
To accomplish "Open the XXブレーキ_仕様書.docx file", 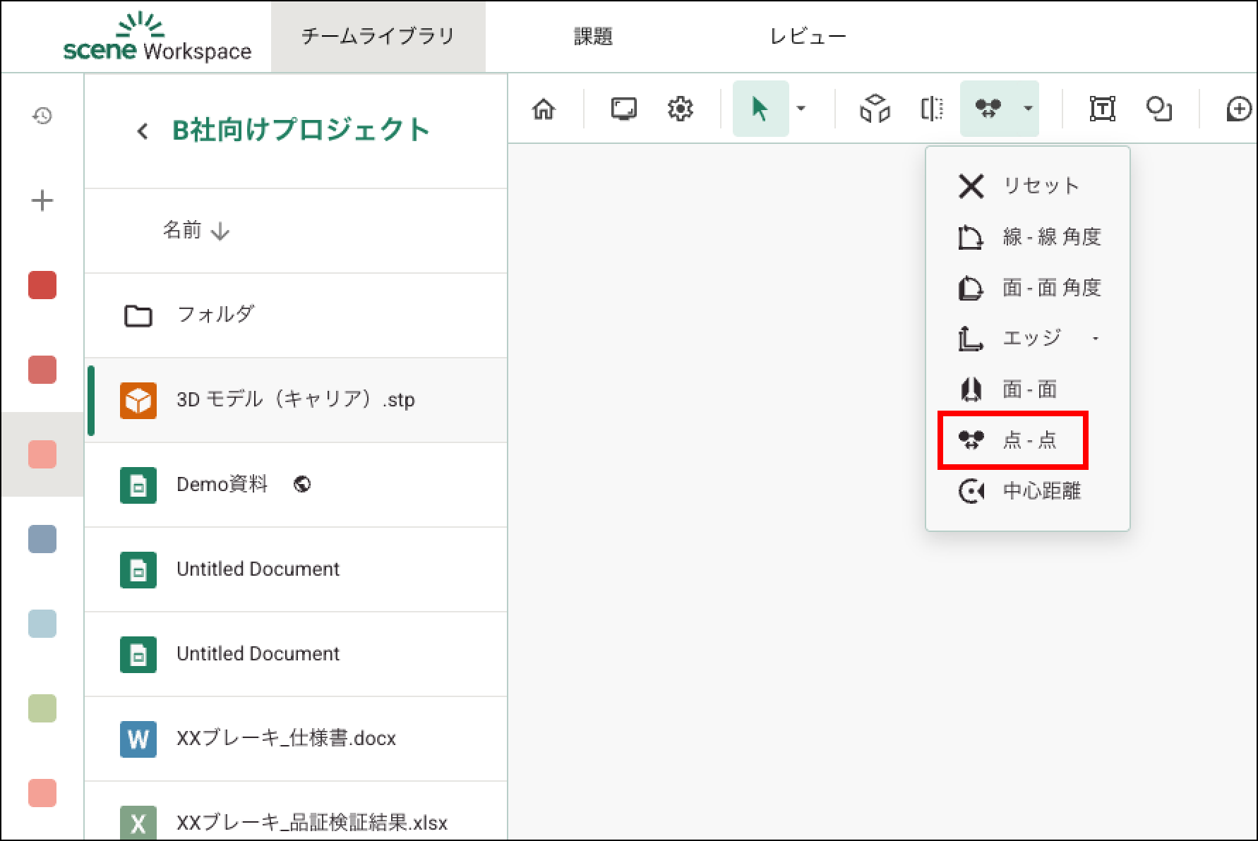I will [286, 738].
